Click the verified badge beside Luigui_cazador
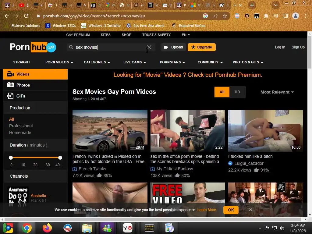This screenshot has width=312, height=234. point(230,163)
